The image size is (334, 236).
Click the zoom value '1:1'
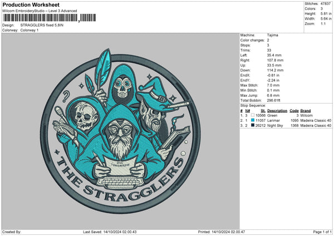click(x=323, y=24)
